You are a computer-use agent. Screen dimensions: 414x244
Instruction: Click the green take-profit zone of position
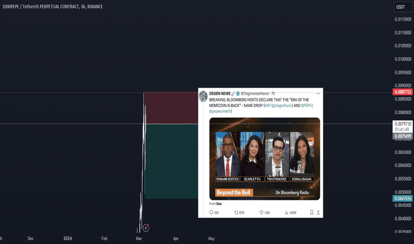(x=171, y=161)
